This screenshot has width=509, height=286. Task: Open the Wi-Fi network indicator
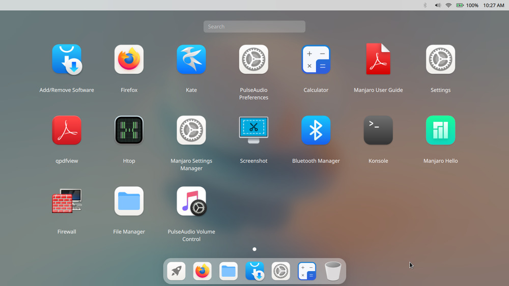coord(448,5)
